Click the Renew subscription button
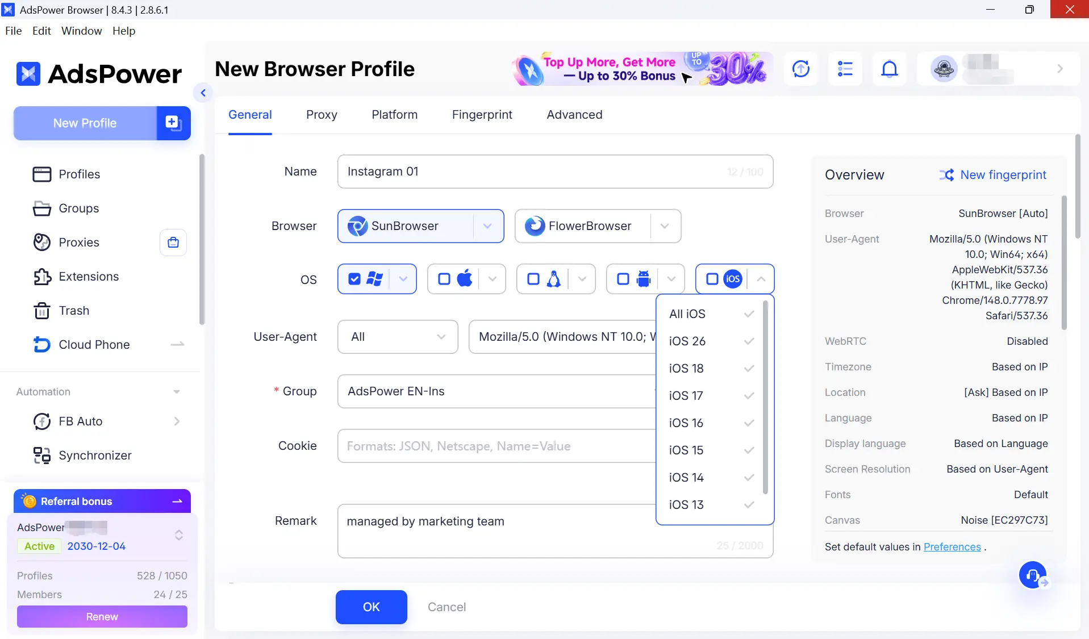 102,617
